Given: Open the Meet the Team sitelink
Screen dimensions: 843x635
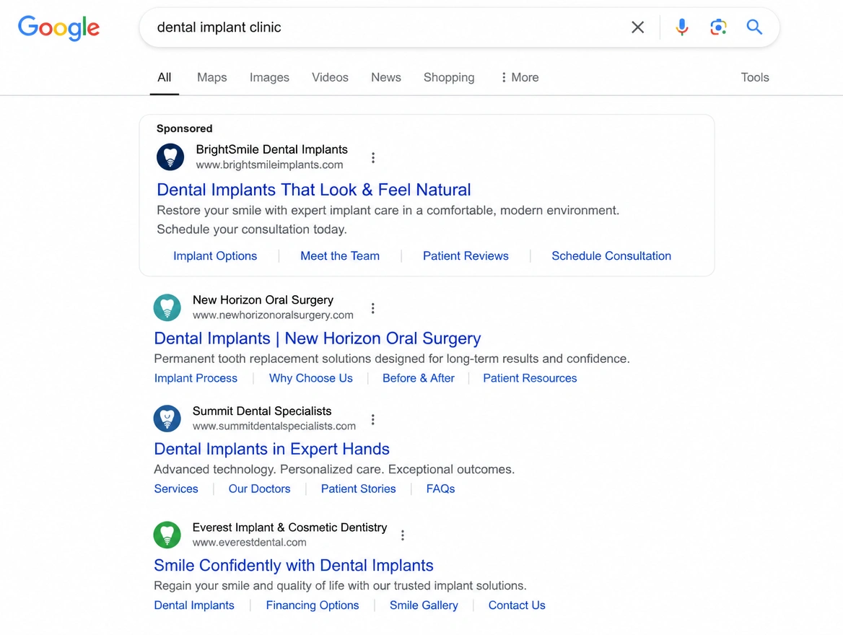Looking at the screenshot, I should point(340,256).
